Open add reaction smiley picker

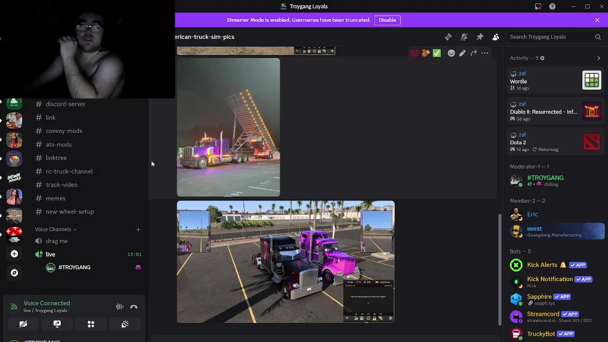[451, 53]
